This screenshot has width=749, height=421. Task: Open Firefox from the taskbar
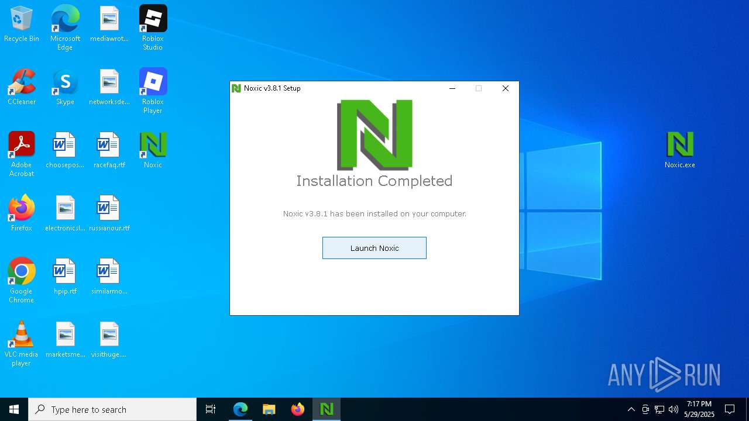298,409
